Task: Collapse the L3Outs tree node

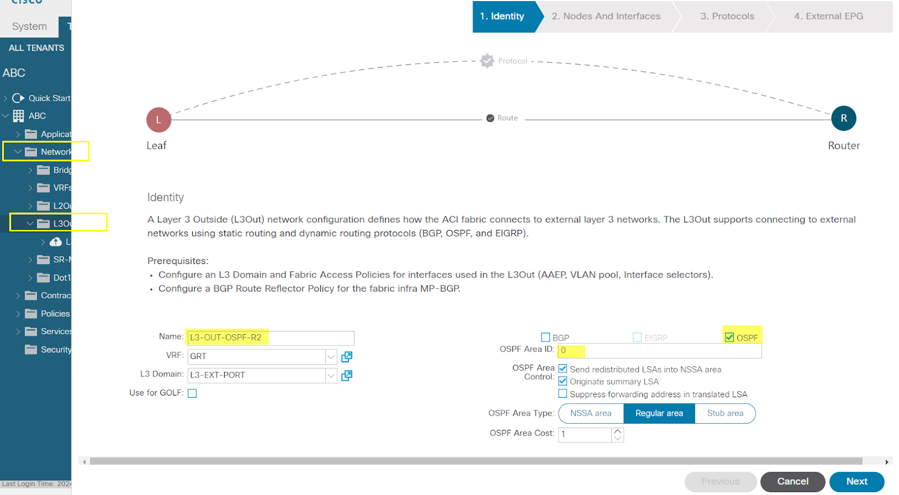Action: click(30, 224)
